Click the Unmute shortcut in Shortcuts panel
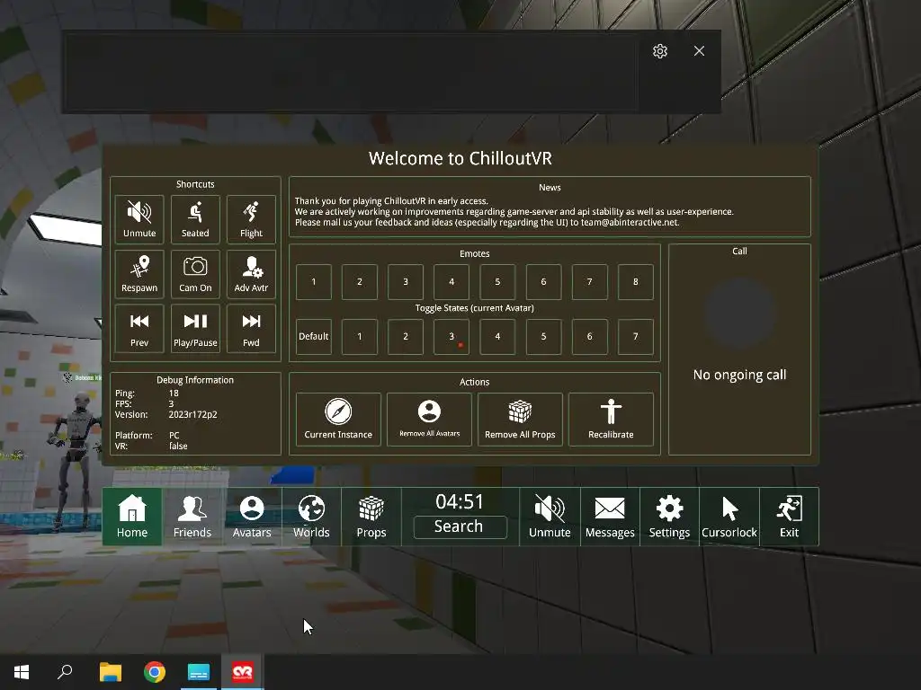 139,219
